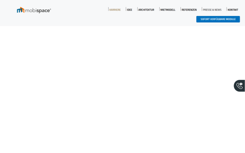Click the mobispace logo

click(34, 10)
